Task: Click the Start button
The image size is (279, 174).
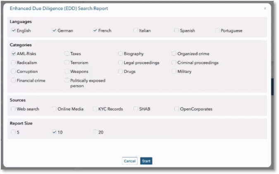Action: [146, 161]
